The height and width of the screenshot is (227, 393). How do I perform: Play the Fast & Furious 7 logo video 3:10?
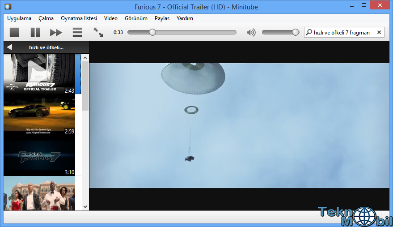coord(39,156)
